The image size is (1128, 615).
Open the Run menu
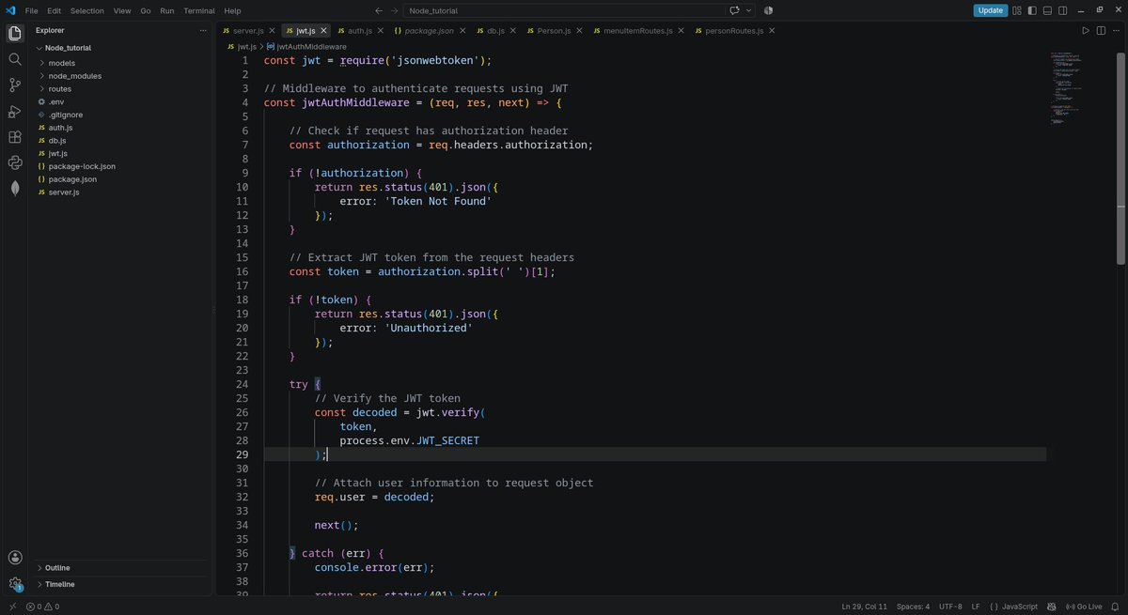click(167, 10)
